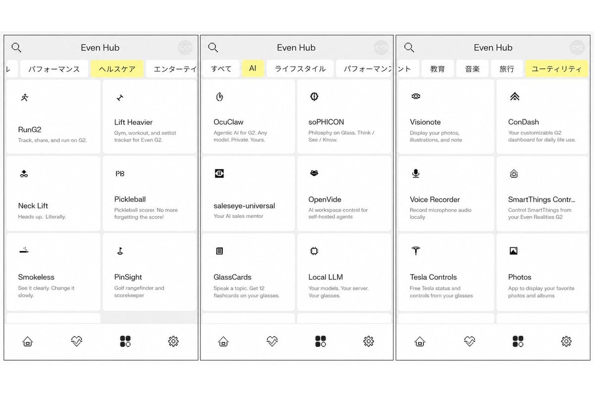Open the Local LLM app title
594x396 pixels.
pyautogui.click(x=326, y=277)
